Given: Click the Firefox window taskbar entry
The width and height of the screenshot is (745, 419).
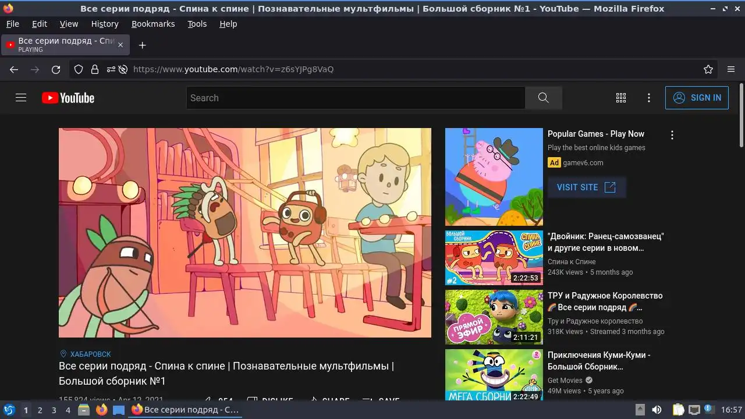Looking at the screenshot, I should (185, 410).
